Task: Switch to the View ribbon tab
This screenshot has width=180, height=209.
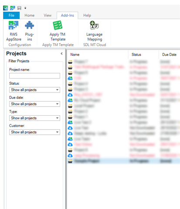Action: coord(48,15)
